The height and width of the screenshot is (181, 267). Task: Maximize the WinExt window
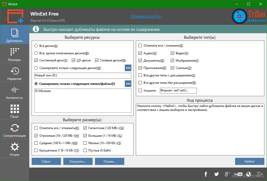coord(249,4)
